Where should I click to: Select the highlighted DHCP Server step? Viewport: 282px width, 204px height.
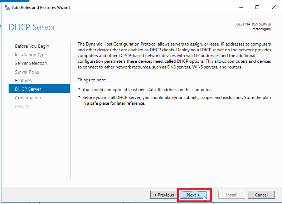point(39,89)
